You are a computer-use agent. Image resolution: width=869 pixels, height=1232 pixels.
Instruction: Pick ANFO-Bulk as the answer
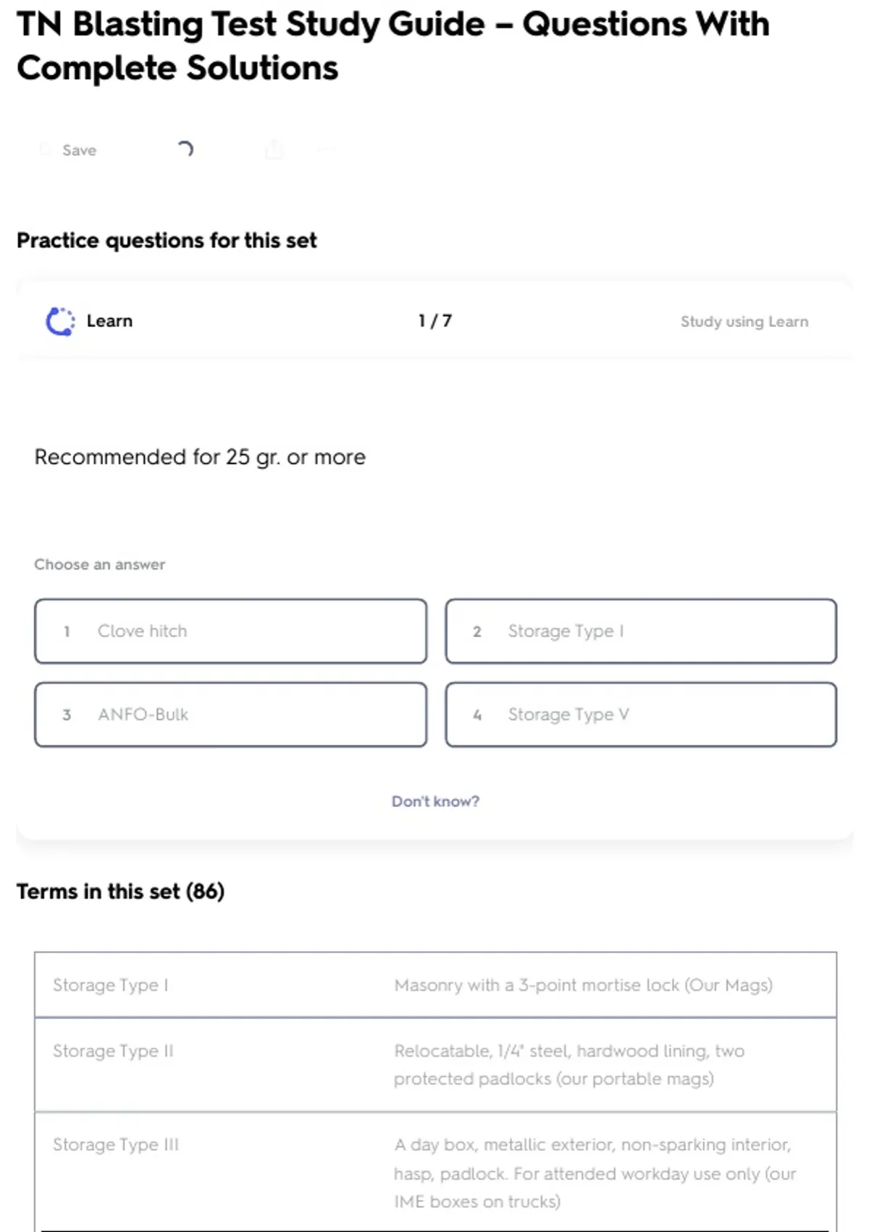point(230,715)
